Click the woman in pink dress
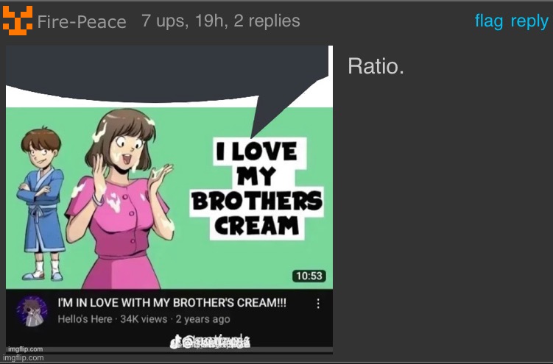553x364 pixels. tap(120, 199)
